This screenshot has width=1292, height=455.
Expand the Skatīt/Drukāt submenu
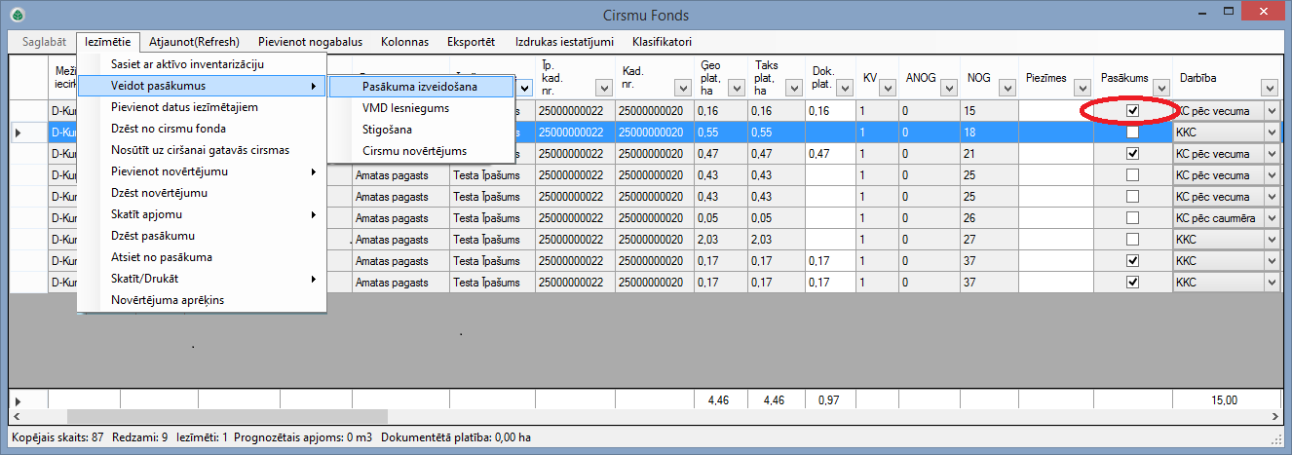pos(202,279)
